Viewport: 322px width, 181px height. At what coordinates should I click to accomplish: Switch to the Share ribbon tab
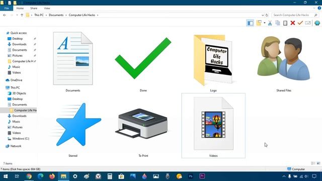click(x=34, y=8)
